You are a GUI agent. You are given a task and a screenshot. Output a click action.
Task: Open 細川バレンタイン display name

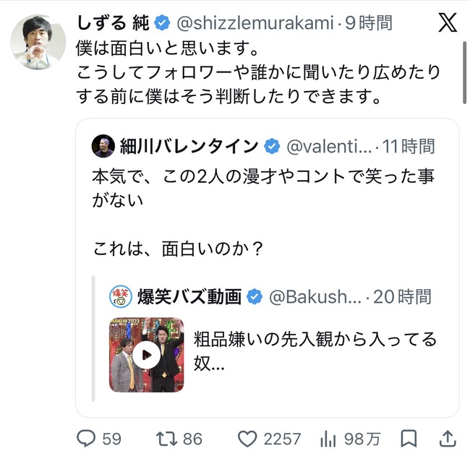(x=189, y=146)
